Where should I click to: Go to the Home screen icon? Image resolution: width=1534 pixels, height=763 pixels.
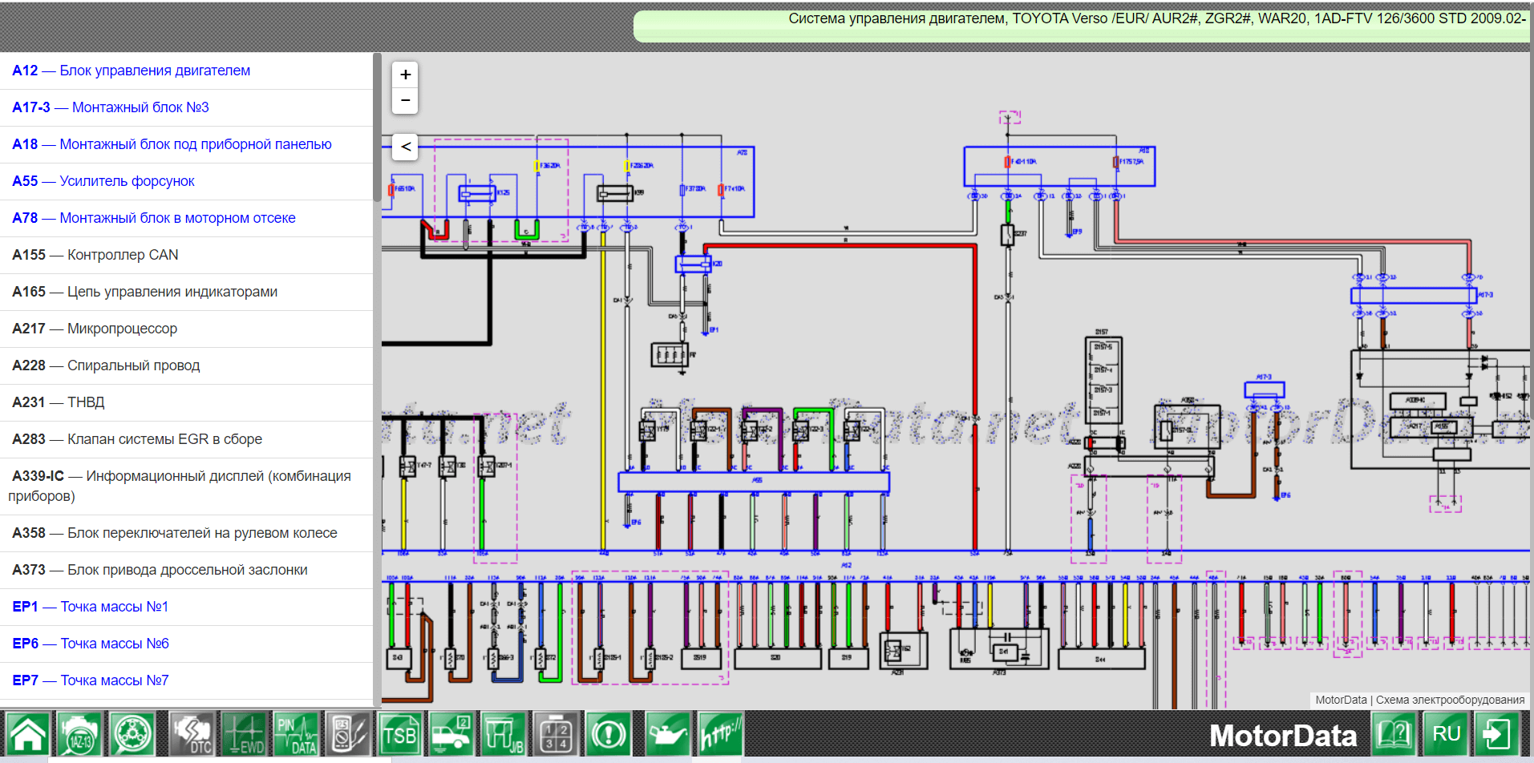tap(28, 734)
